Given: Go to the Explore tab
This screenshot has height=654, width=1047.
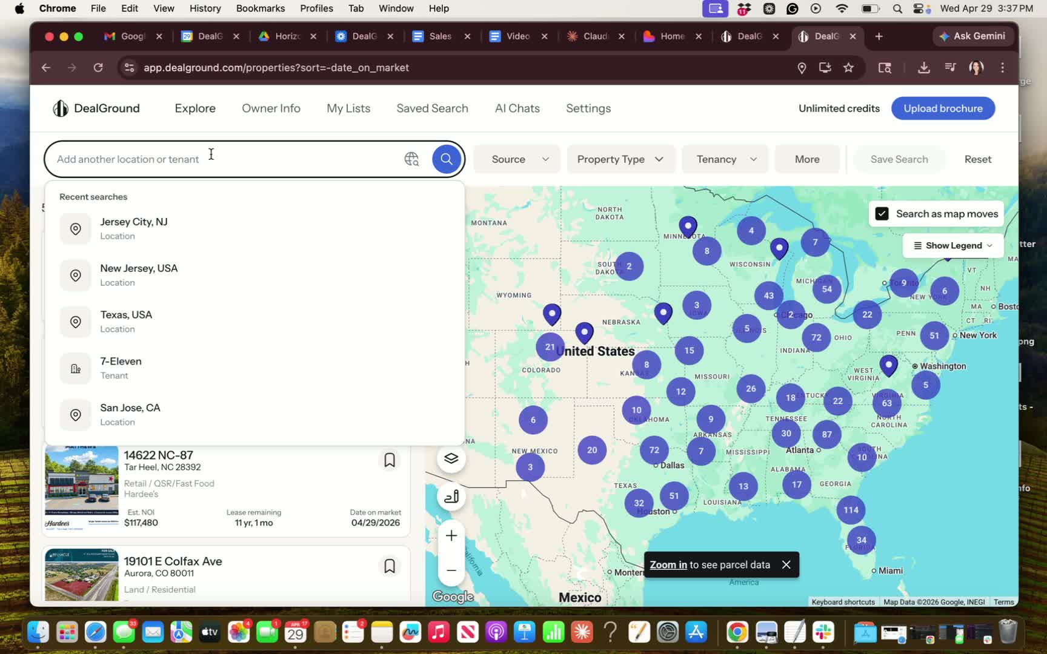Looking at the screenshot, I should point(195,108).
